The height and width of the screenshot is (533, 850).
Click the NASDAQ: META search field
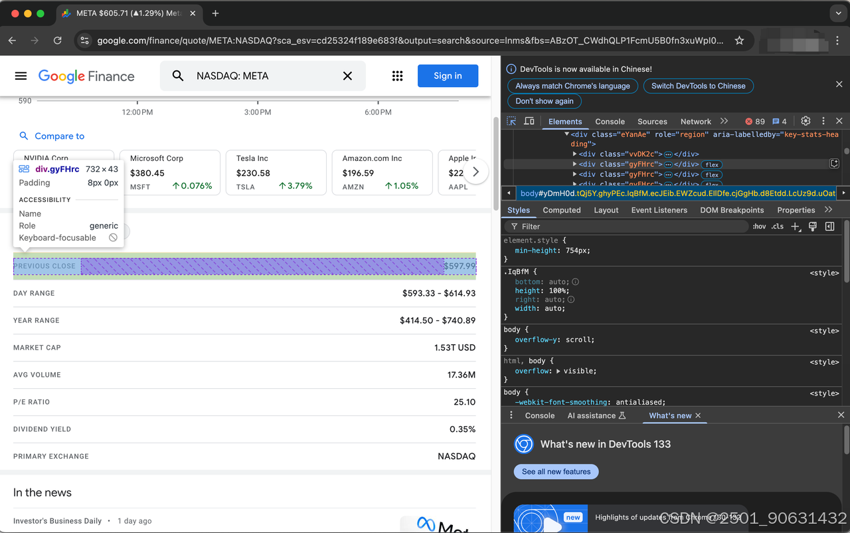point(262,76)
